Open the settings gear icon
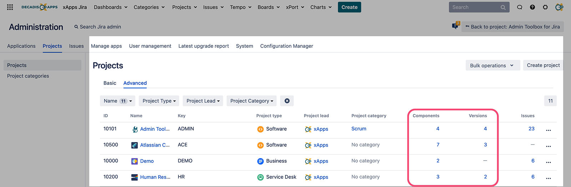The height and width of the screenshot is (187, 571). click(545, 7)
